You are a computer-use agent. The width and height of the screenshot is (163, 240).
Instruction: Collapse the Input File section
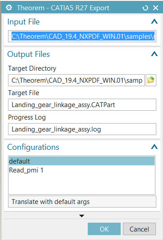(x=154, y=22)
